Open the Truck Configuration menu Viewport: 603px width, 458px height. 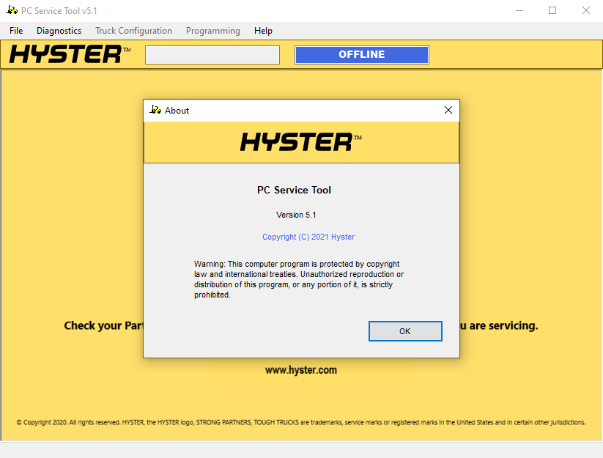click(133, 31)
